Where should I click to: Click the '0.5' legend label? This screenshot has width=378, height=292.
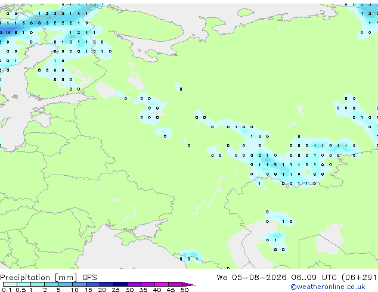20,290
